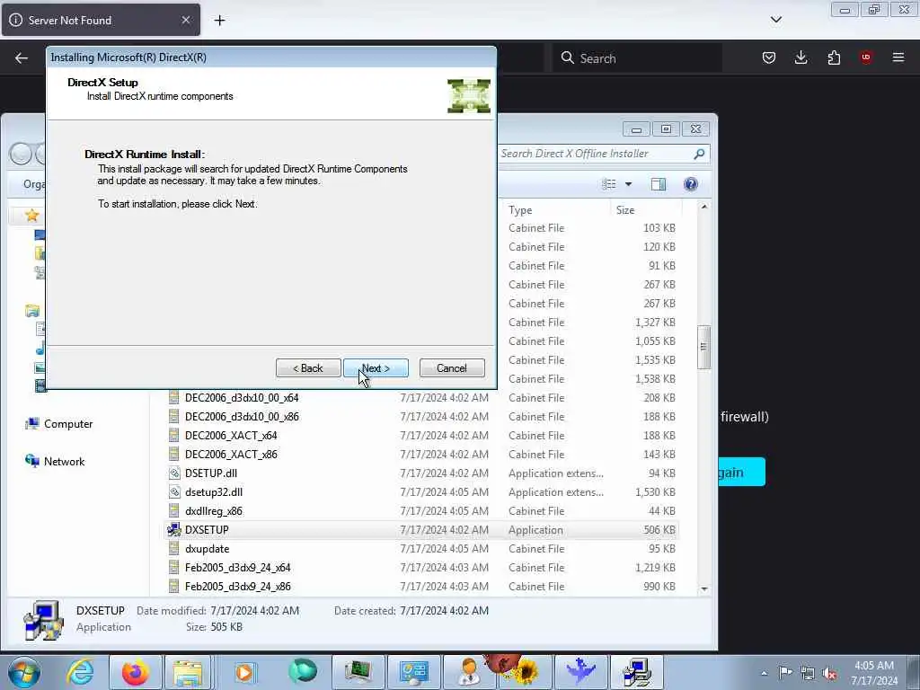Click DXSETUP application icon in list
Screen dimensions: 920x690
tap(173, 530)
